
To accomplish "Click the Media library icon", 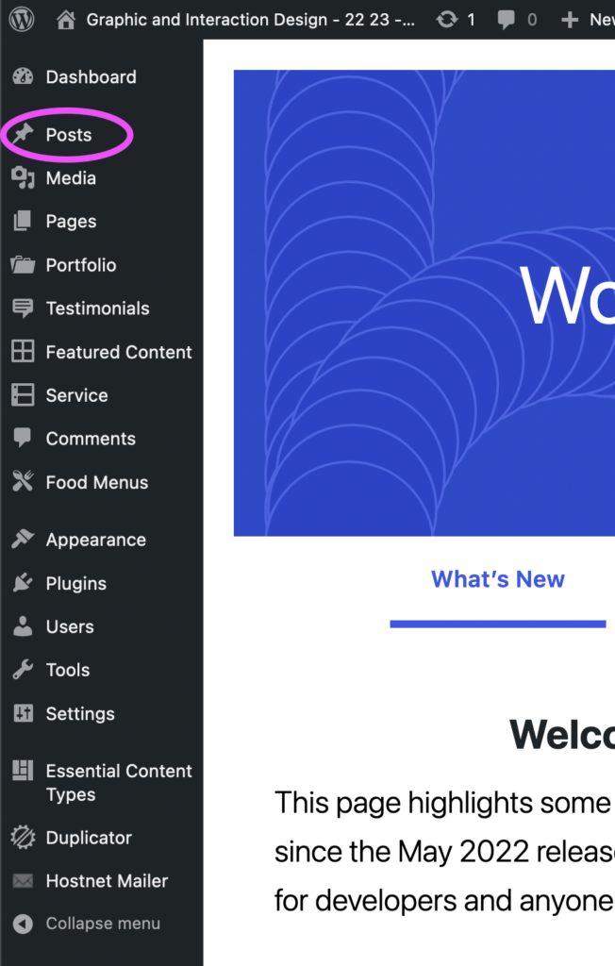I will 23,178.
